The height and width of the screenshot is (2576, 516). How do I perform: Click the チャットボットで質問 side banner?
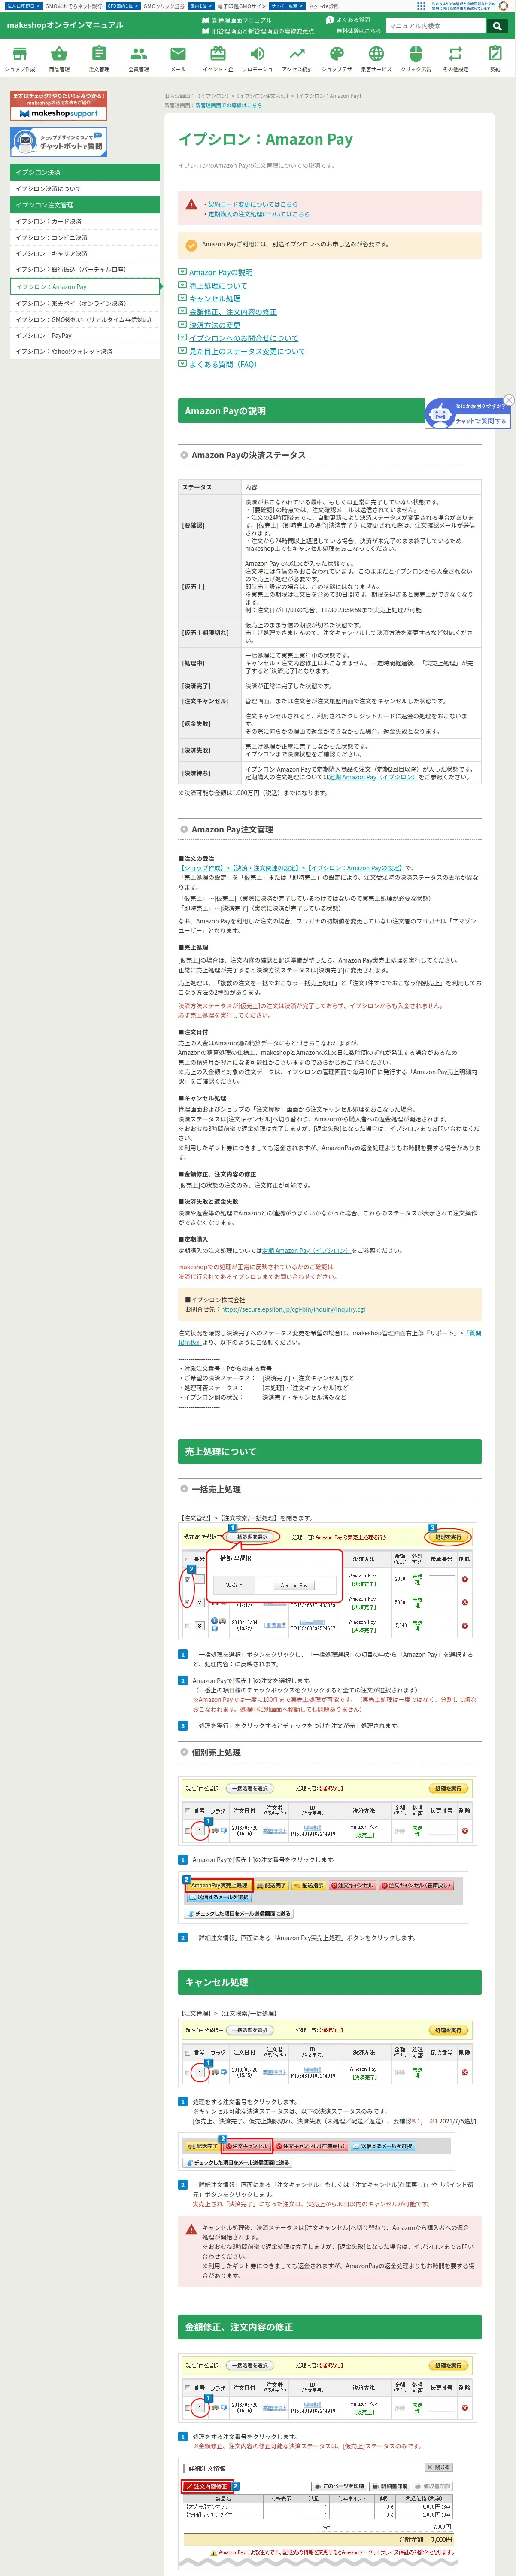(58, 142)
